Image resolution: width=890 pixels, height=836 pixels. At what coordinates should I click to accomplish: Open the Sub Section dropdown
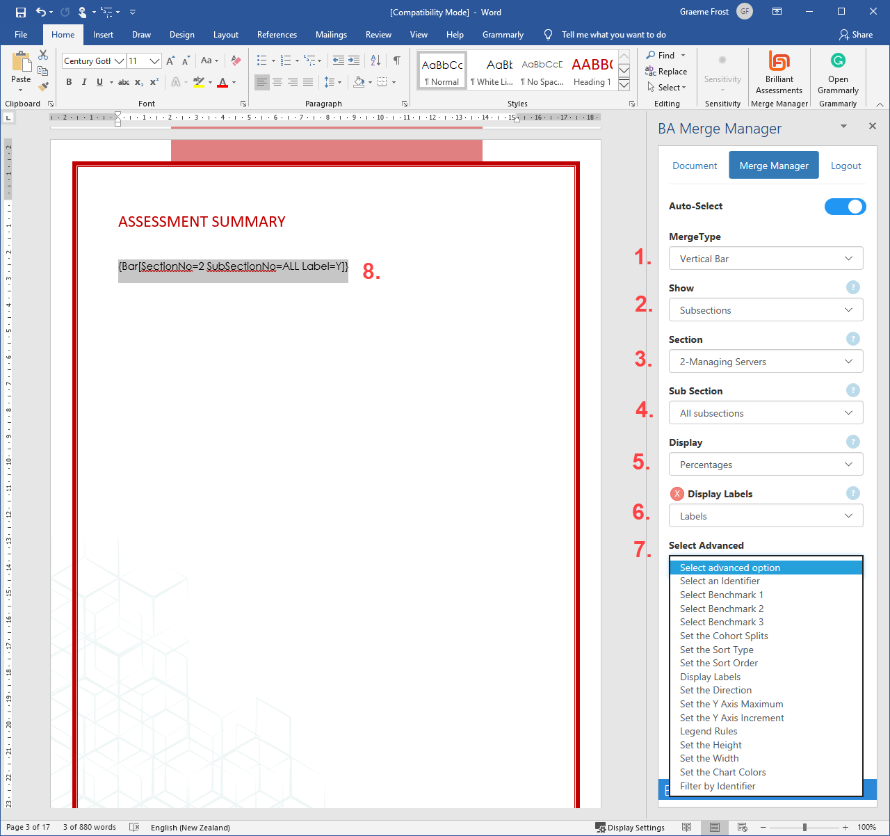(766, 413)
